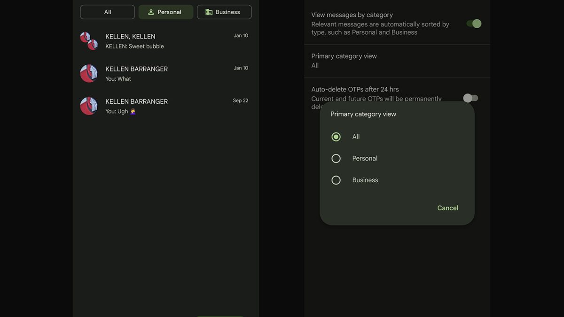This screenshot has width=564, height=317.
Task: Select the All radio button
Action: tap(336, 137)
